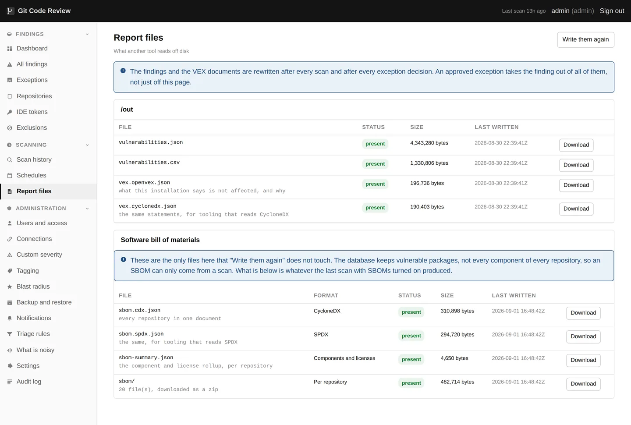The width and height of the screenshot is (631, 425).
Task: Click the IDE tokens key icon
Action: tap(10, 112)
